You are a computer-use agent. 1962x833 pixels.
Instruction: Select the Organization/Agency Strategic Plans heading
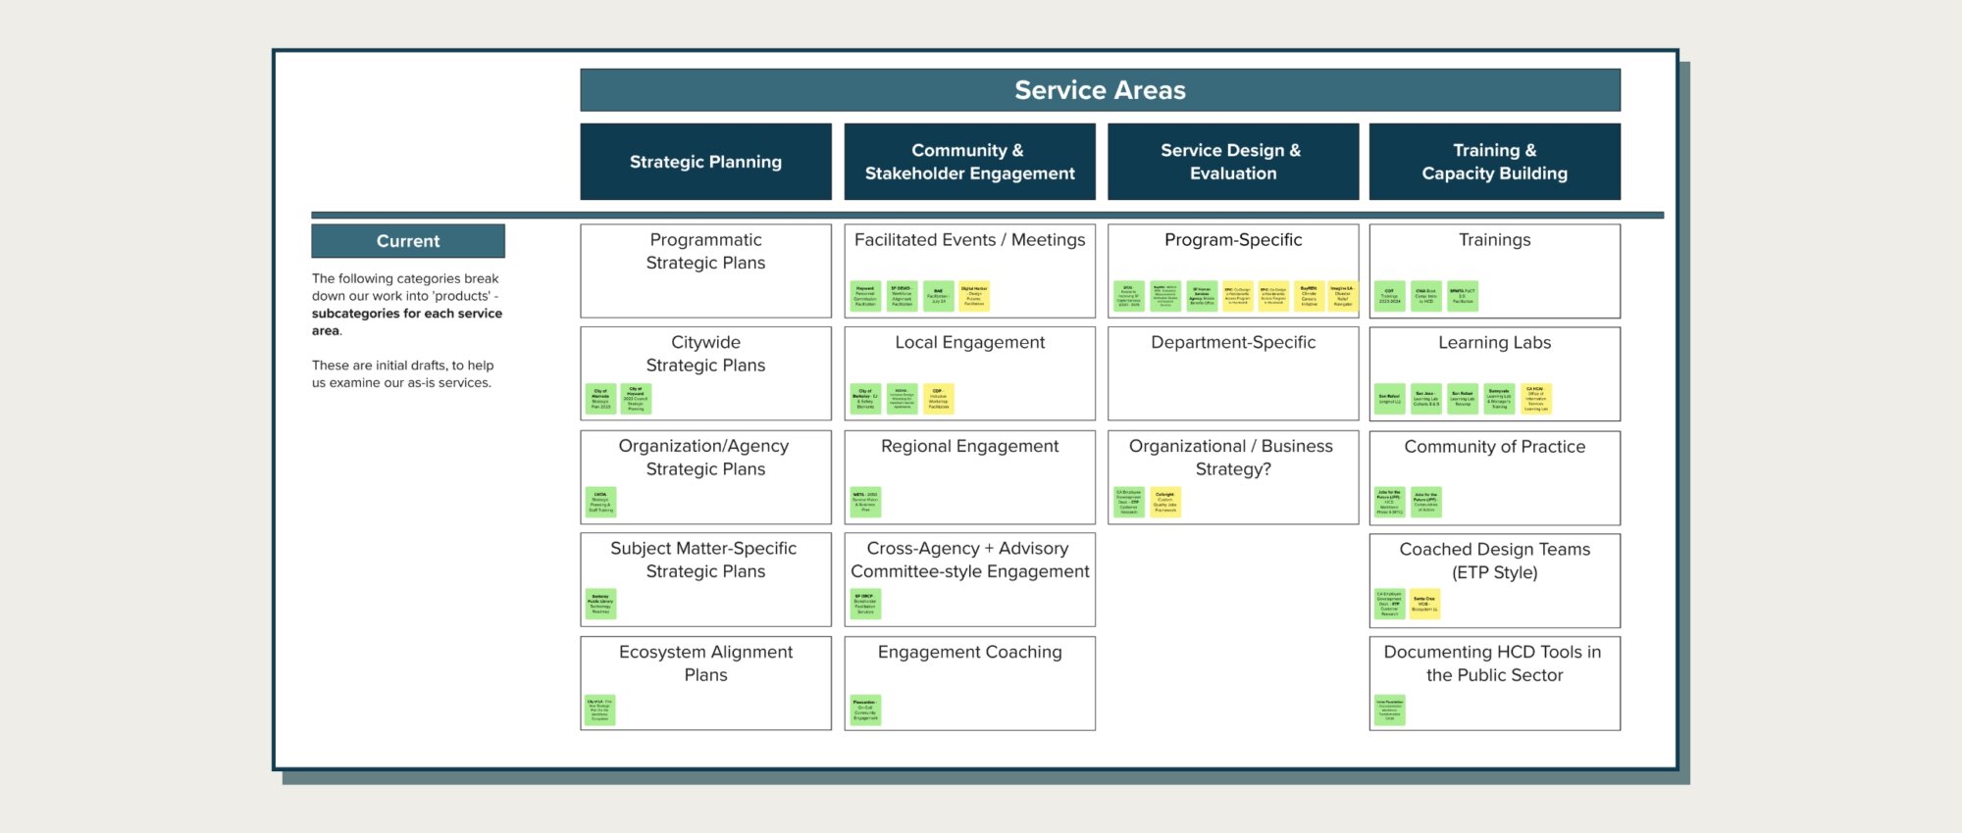(704, 457)
